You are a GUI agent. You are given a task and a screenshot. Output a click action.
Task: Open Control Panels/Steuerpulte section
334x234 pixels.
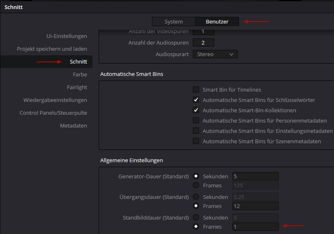[x=53, y=113]
